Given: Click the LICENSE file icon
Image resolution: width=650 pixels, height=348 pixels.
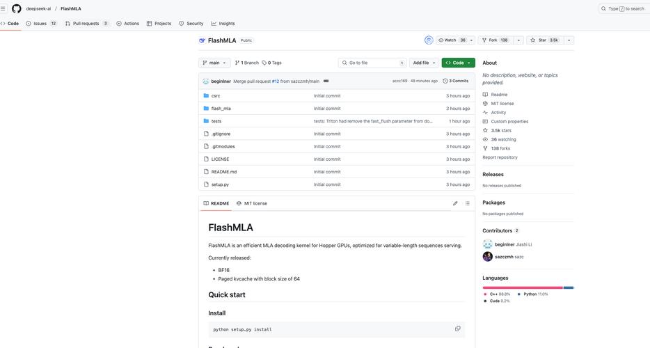Looking at the screenshot, I should (206, 159).
